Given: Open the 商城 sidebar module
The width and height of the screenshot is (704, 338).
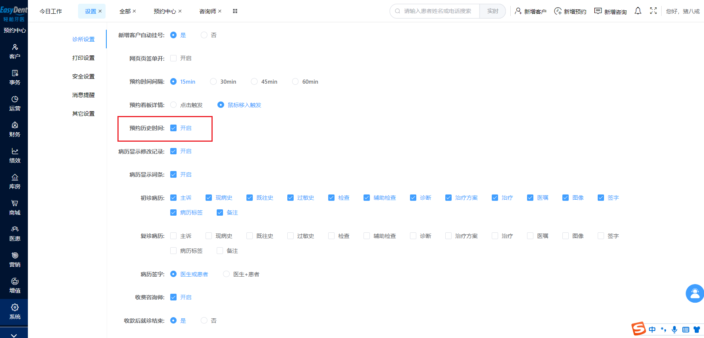Looking at the screenshot, I should click(14, 207).
